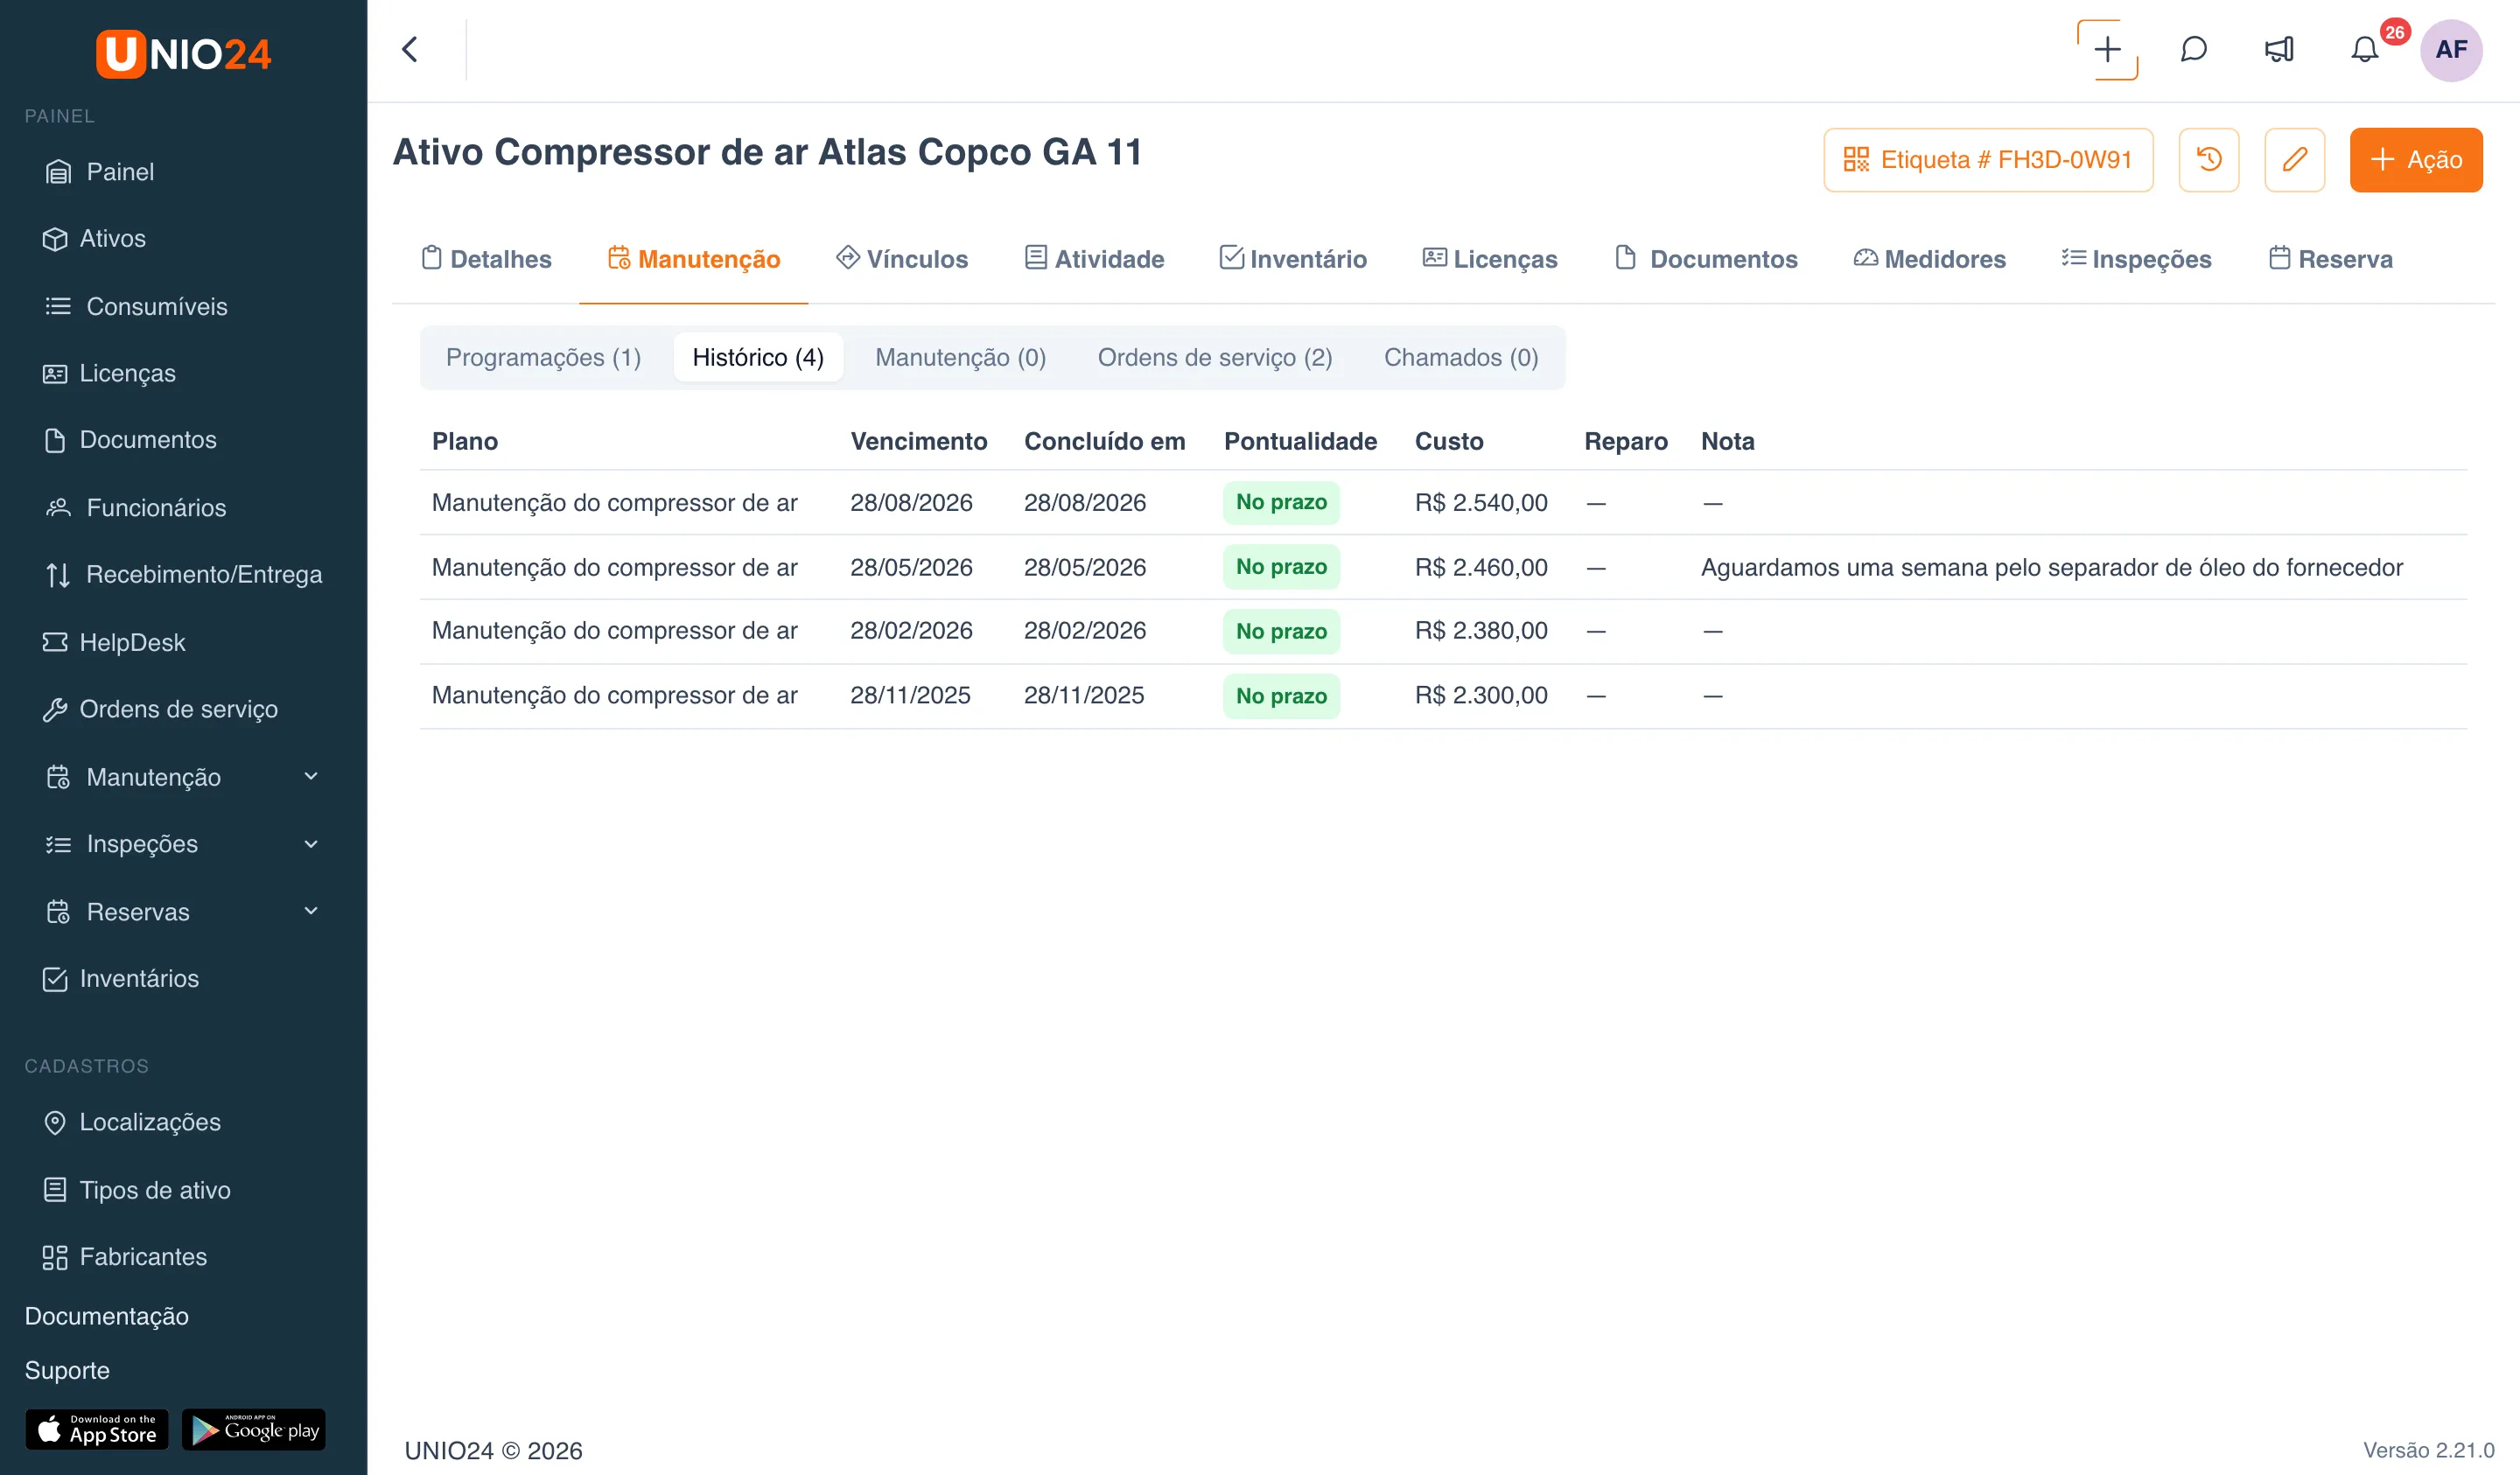
Task: Switch to the Reserva tab
Action: [2330, 259]
